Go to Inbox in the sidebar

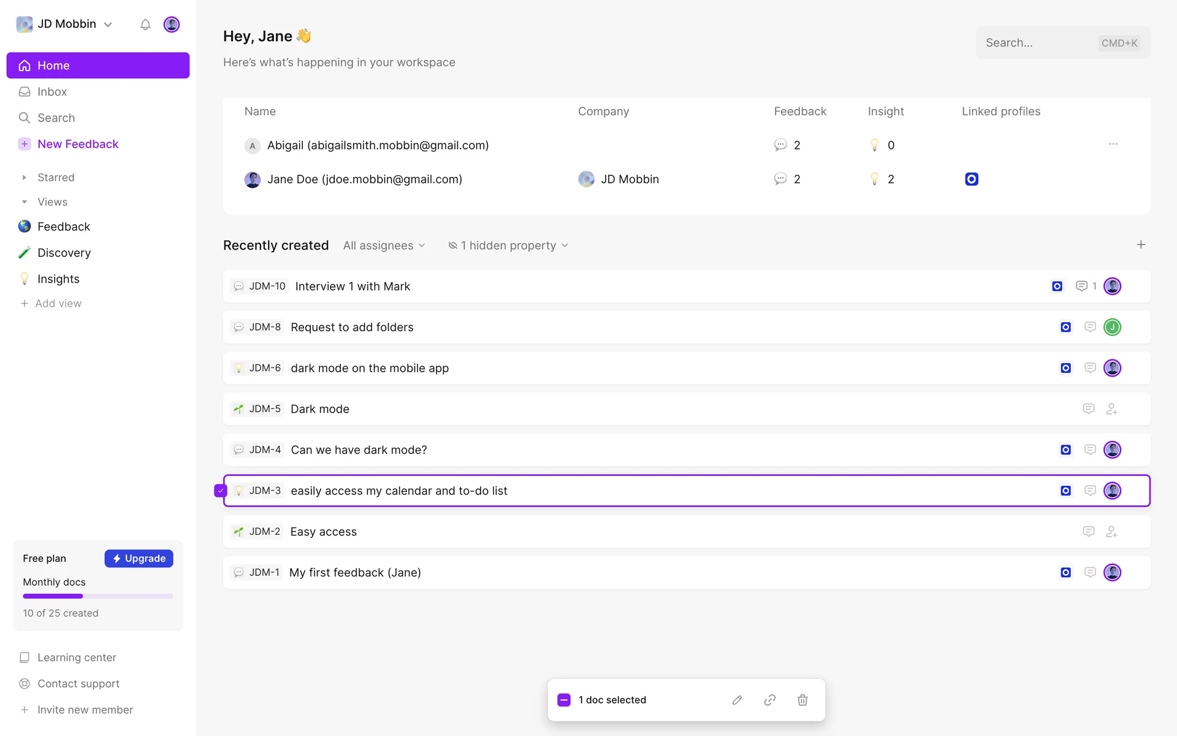(x=52, y=91)
